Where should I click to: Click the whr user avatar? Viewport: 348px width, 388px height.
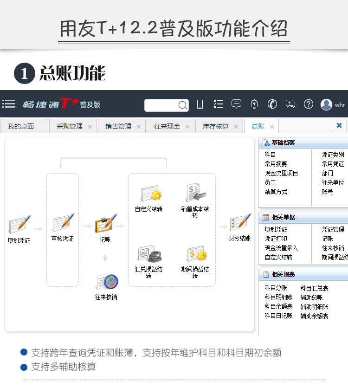[326, 104]
